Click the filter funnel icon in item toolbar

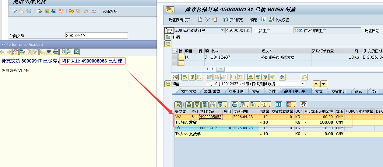click(265, 77)
